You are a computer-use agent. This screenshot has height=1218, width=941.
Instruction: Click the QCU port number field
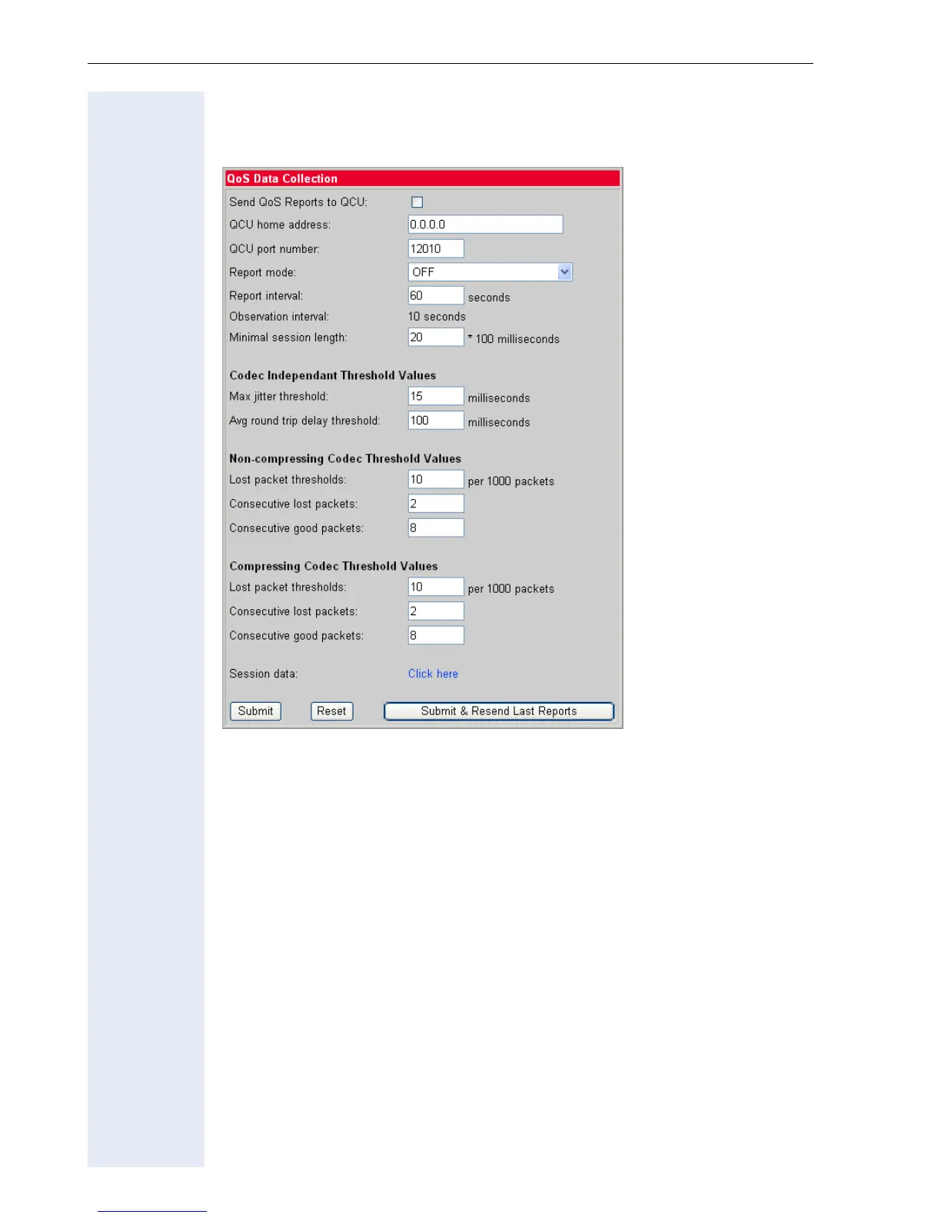click(436, 248)
